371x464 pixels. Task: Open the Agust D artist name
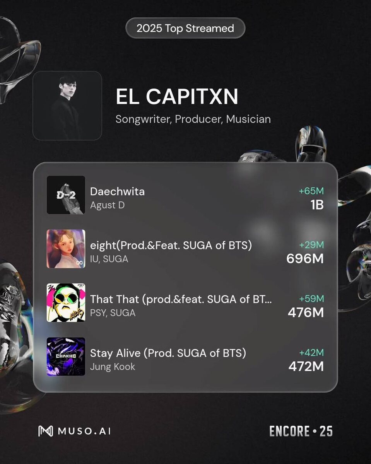(108, 205)
